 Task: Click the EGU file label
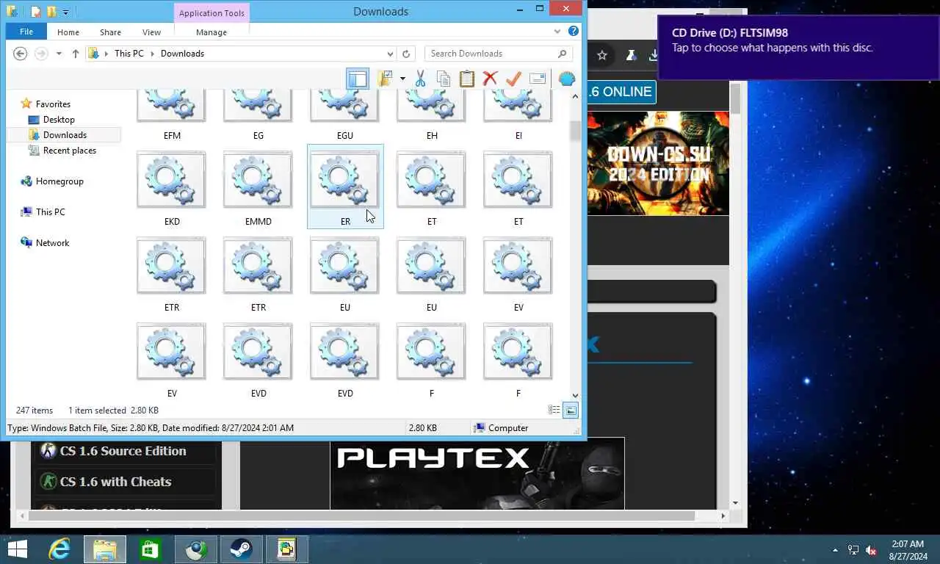[x=345, y=136]
